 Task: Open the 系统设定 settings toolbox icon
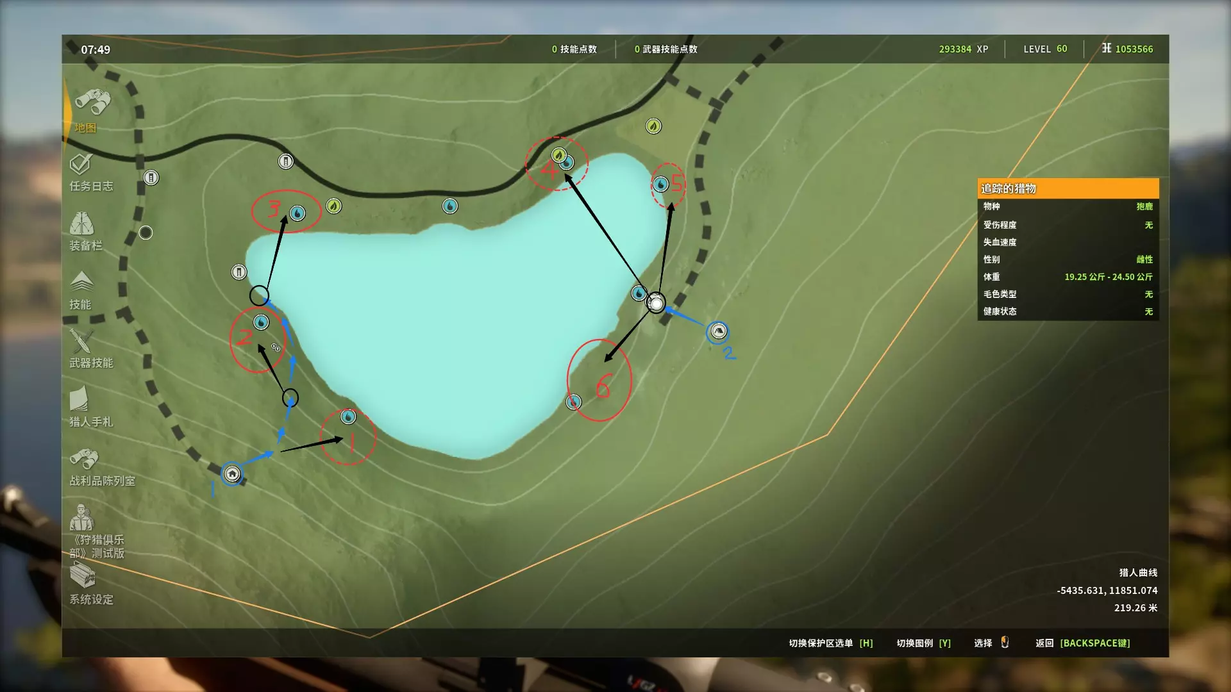[82, 576]
